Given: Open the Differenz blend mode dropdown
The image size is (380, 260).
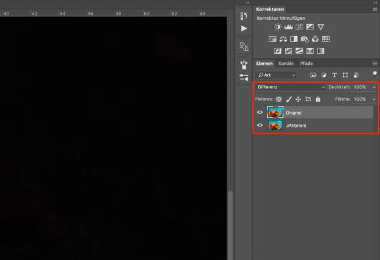Looking at the screenshot, I should [290, 87].
